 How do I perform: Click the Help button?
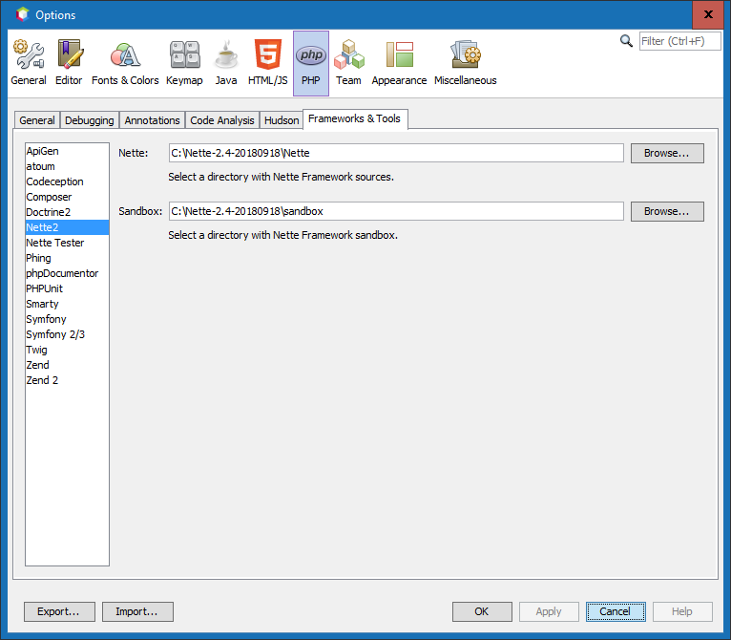682,611
